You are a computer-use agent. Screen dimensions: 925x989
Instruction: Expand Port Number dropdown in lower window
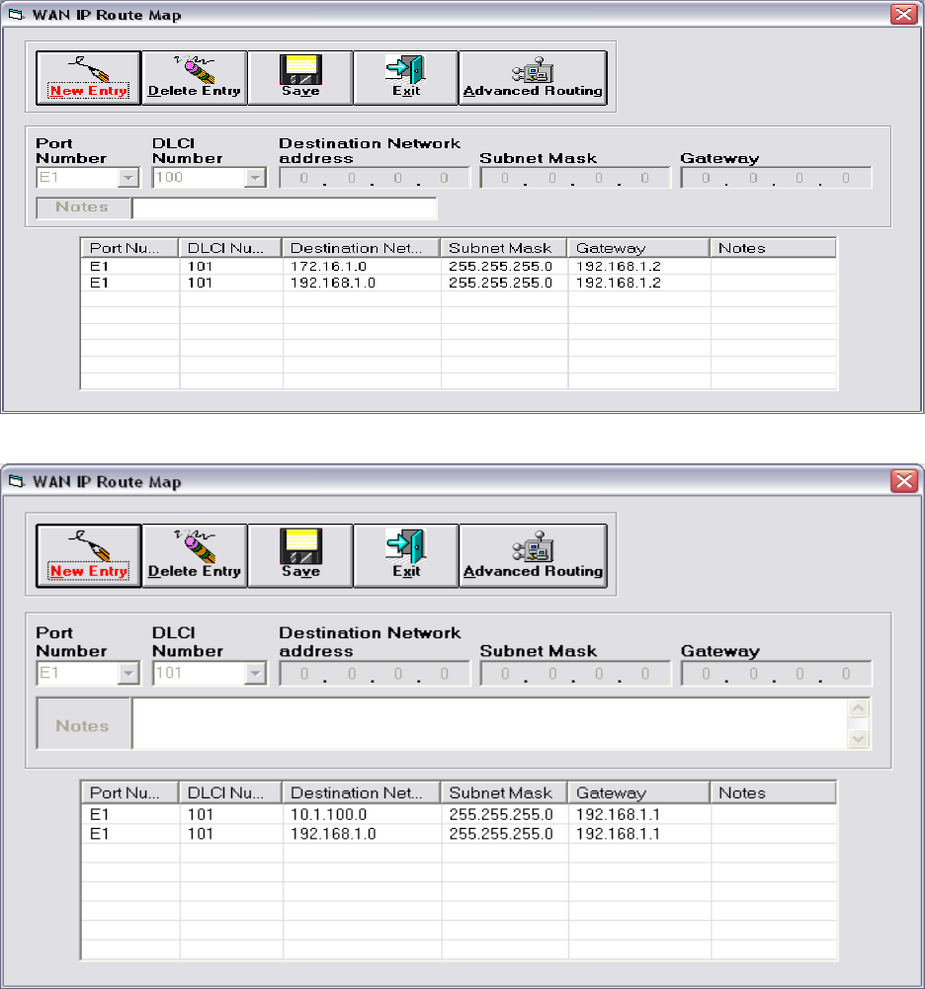128,674
